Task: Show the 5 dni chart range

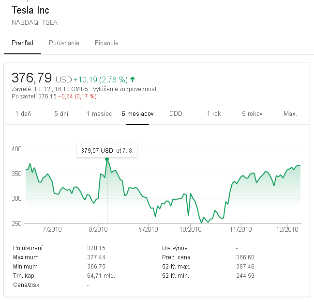Action: pos(62,113)
